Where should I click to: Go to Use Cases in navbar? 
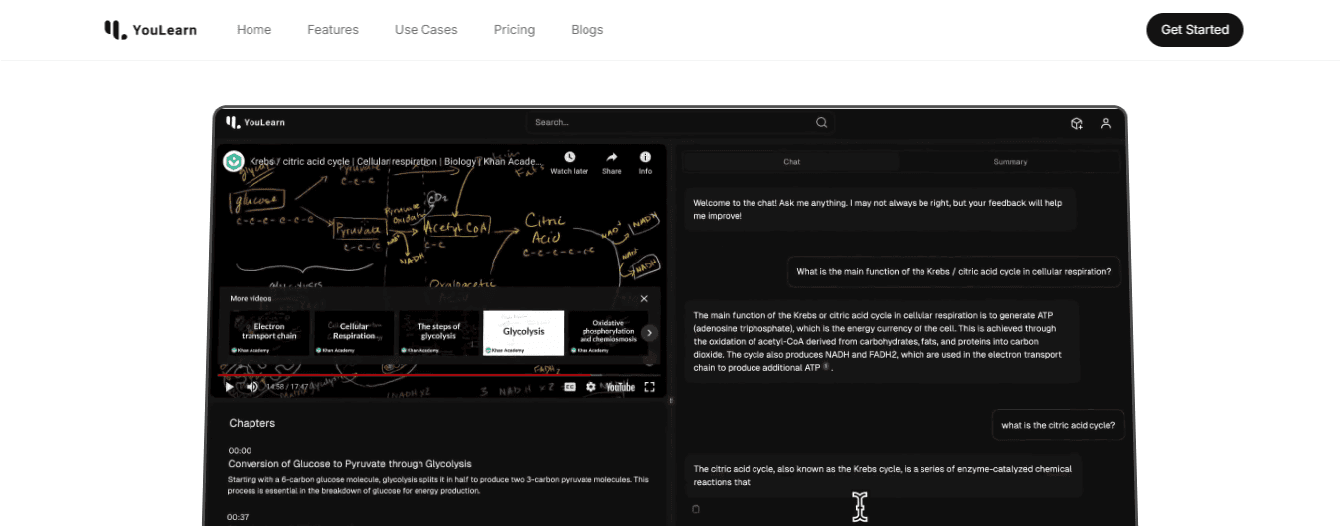click(425, 30)
